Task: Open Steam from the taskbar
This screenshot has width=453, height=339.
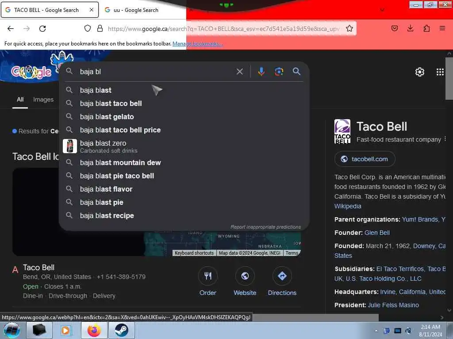Action: (121, 330)
